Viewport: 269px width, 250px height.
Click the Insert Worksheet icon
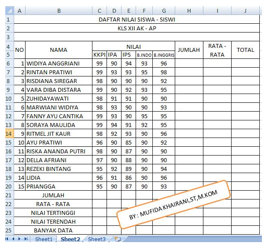118,239
